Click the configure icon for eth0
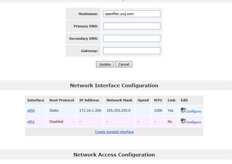 183,110
